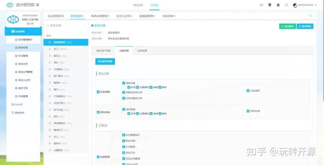Viewport: 324px width, 165px height.
Task: Click the design institute logo at top left
Action: point(9,5)
